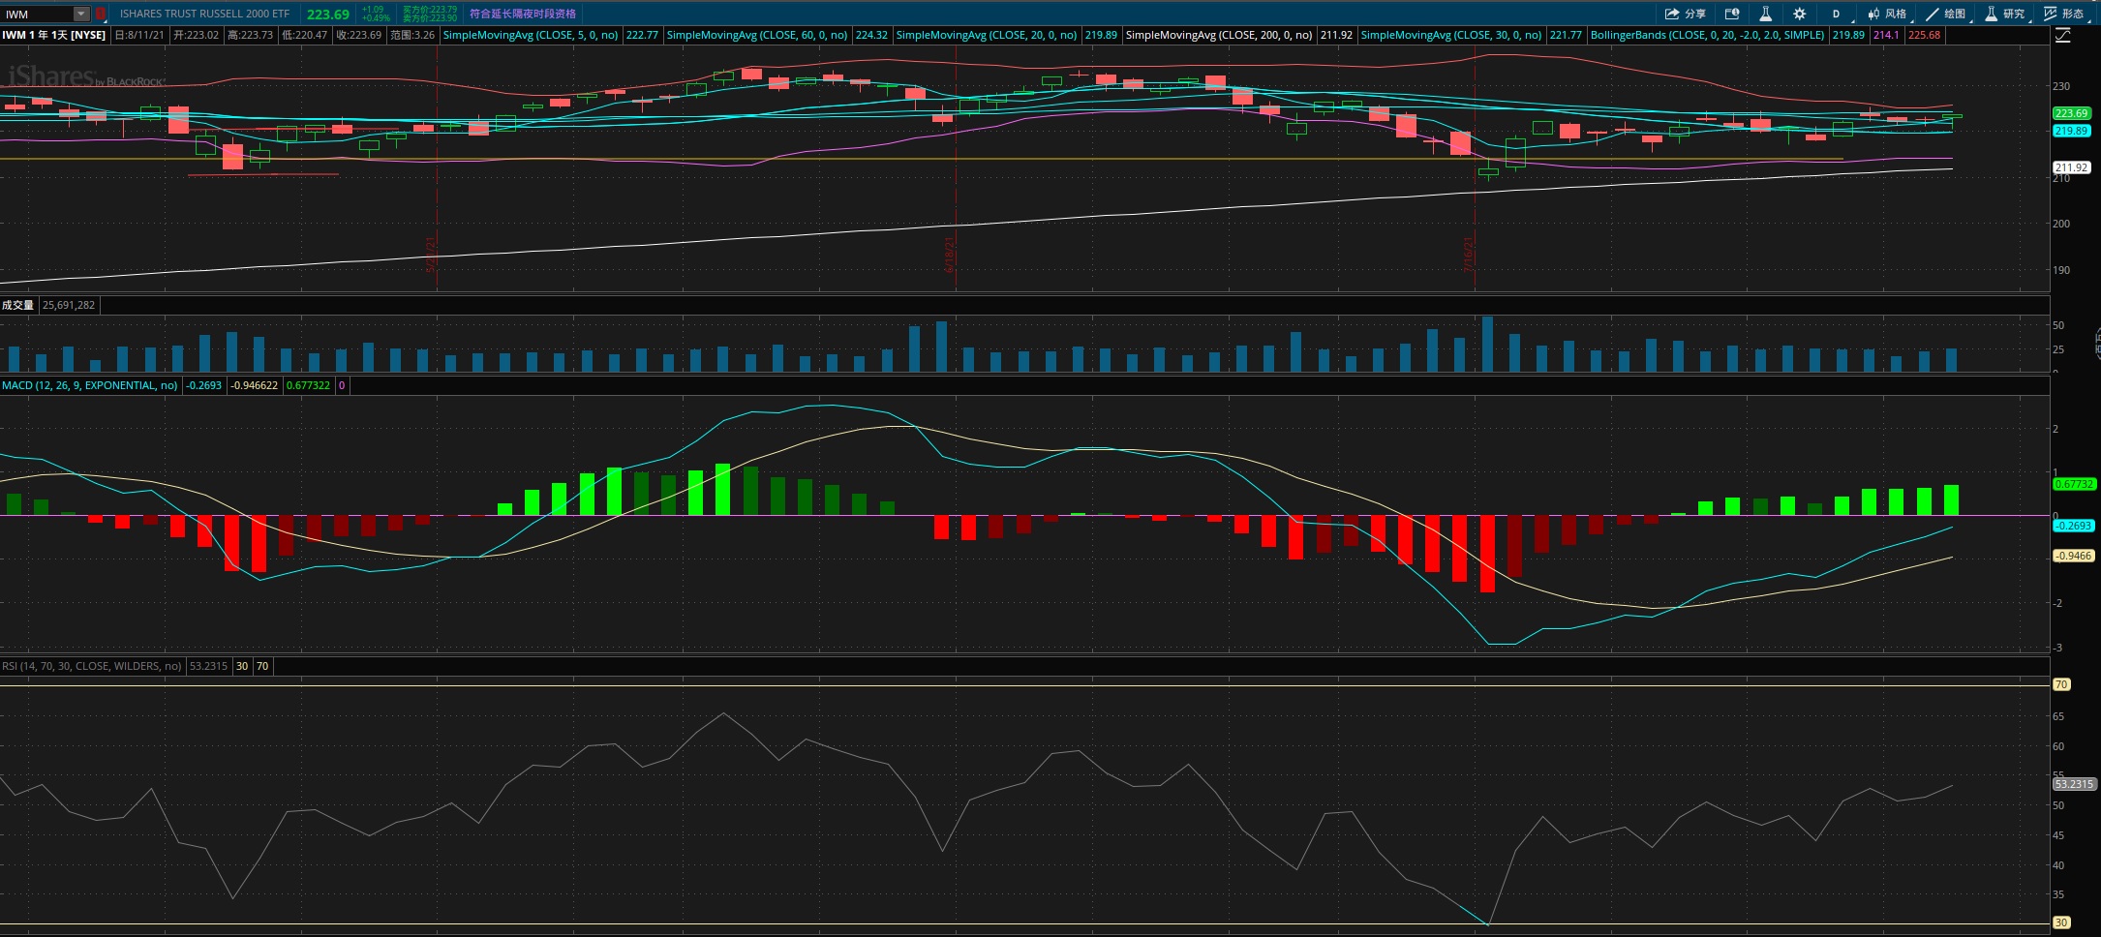The image size is (2101, 937).
Task: Click the 成交量 volume panel label
Action: (17, 305)
